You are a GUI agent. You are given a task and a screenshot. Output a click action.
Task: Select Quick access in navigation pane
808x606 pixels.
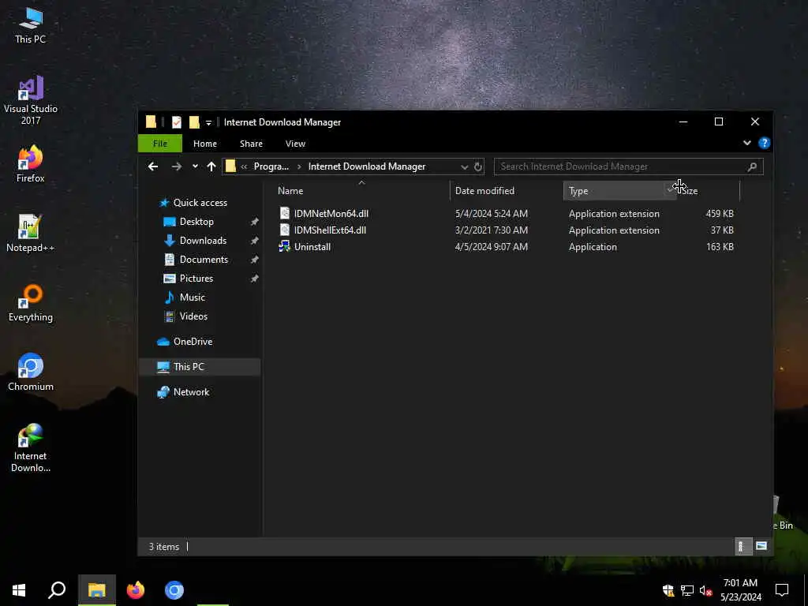[x=200, y=203]
